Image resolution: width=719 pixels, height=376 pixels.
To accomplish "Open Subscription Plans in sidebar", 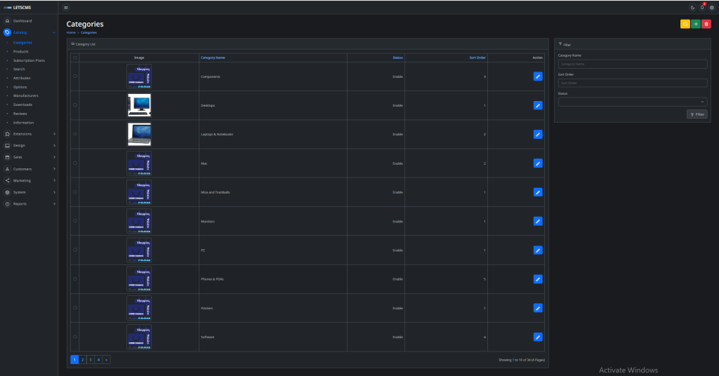I will coord(29,60).
